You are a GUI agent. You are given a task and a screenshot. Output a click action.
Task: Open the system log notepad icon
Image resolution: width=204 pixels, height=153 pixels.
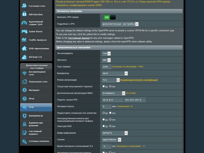pos(24,133)
